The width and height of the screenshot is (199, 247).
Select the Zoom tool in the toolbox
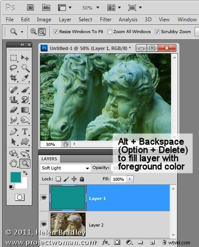point(25,163)
